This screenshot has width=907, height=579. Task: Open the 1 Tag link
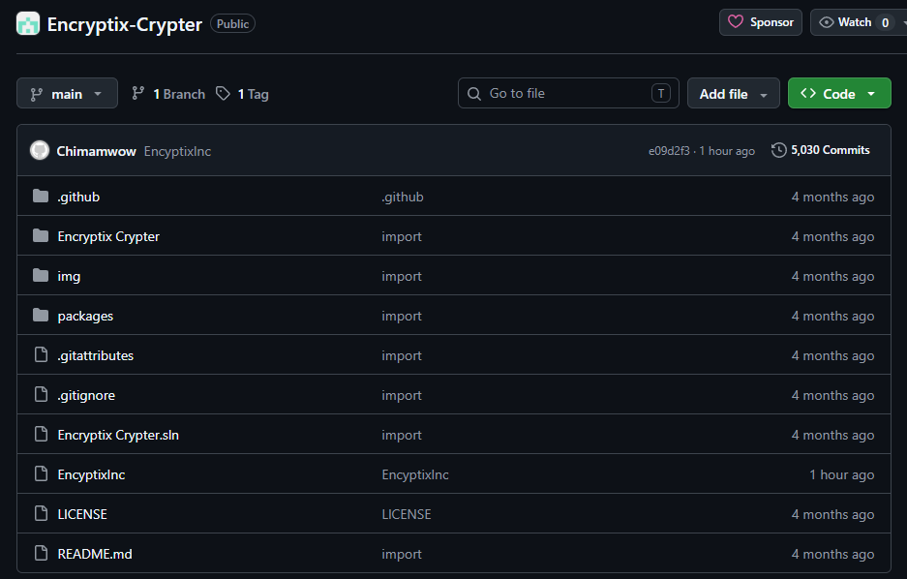click(243, 94)
